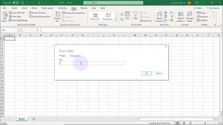Image resolution: width=223 pixels, height=125 pixels.
Task: Customize Quick Access Toolbar dropdown
Action: click(46, 3)
